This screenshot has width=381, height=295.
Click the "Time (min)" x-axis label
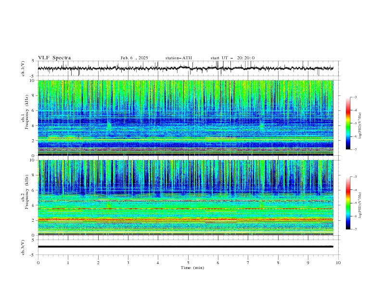192,268
